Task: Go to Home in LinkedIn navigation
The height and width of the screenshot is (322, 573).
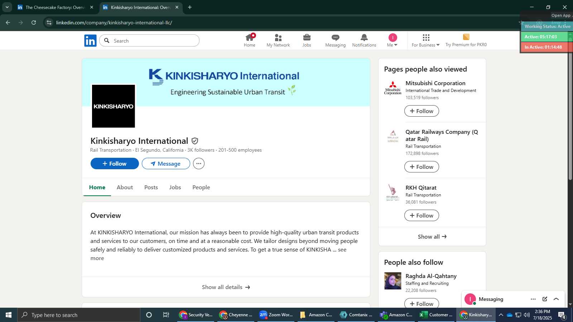Action: click(x=250, y=40)
